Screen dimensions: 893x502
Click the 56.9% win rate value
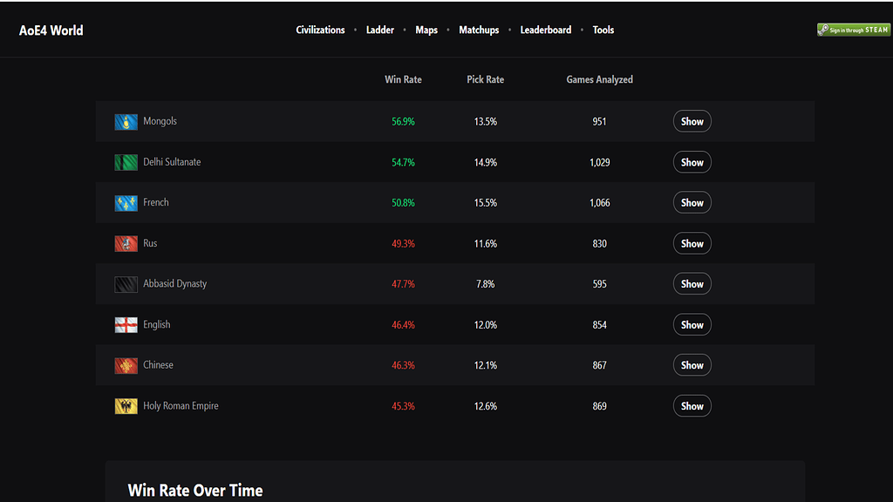click(x=403, y=122)
